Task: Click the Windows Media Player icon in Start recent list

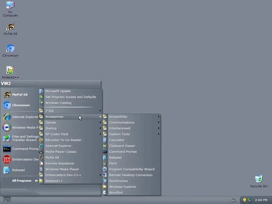Action: tap(7, 127)
